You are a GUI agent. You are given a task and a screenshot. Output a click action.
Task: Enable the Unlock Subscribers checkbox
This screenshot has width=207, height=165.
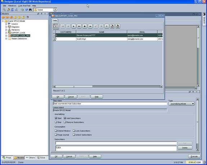(x=74, y=135)
